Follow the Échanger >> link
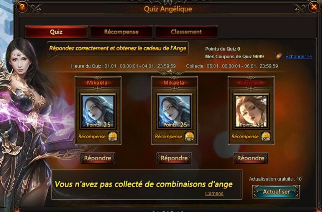The height and width of the screenshot is (212, 322). 299,56
